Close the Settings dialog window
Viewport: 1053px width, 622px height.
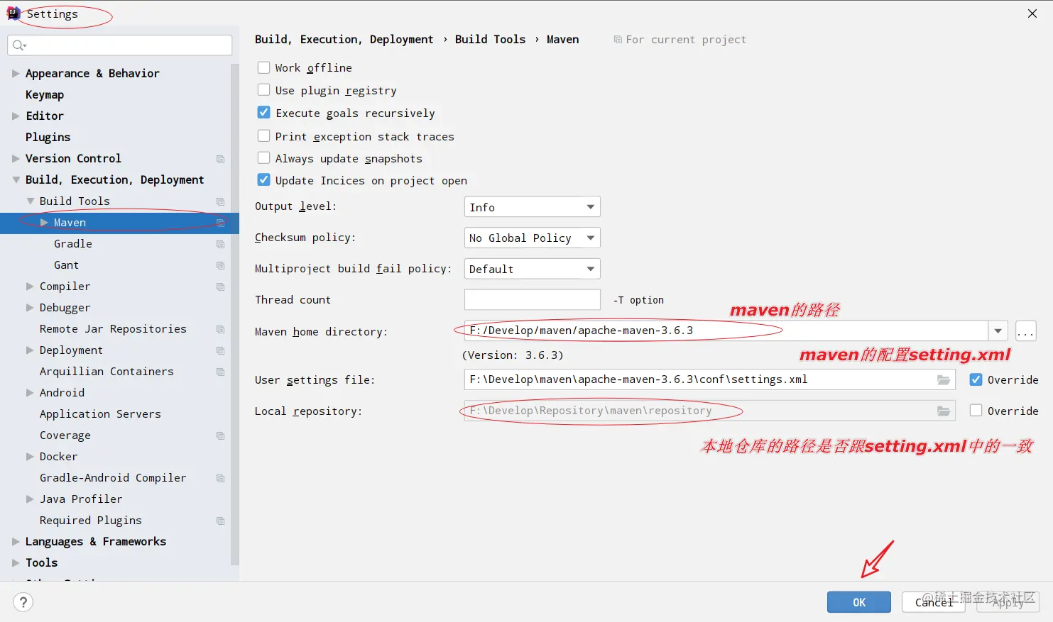(x=1032, y=13)
